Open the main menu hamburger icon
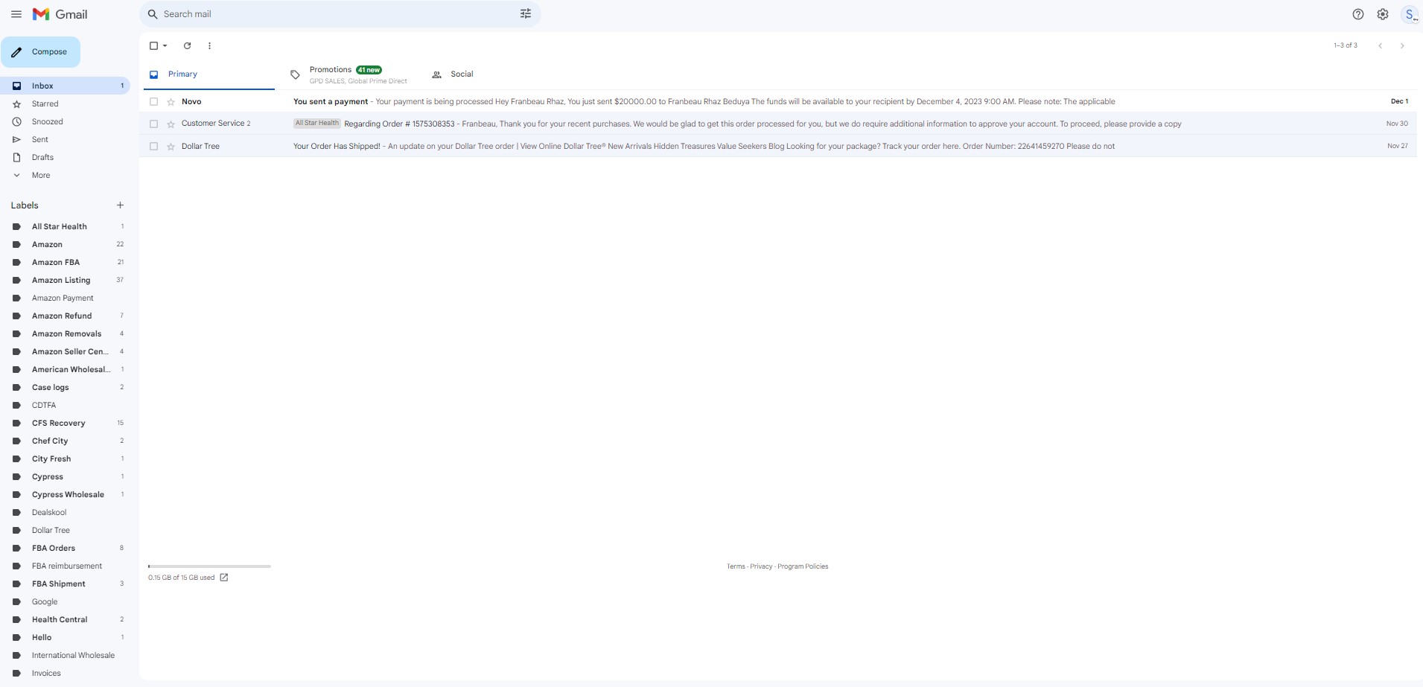Viewport: 1423px width, 687px height. 16,14
